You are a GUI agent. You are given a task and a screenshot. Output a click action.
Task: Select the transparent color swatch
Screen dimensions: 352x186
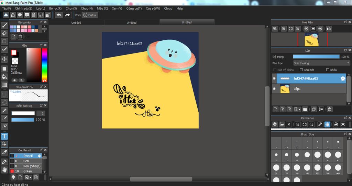tap(15, 61)
